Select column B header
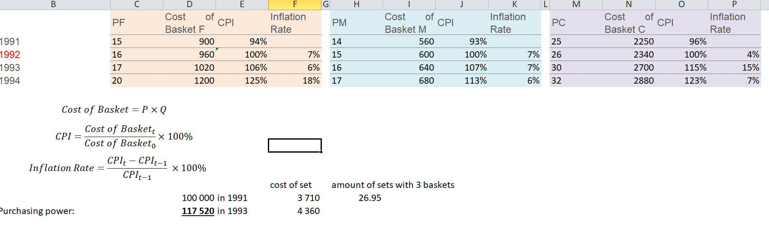 pyautogui.click(x=54, y=5)
